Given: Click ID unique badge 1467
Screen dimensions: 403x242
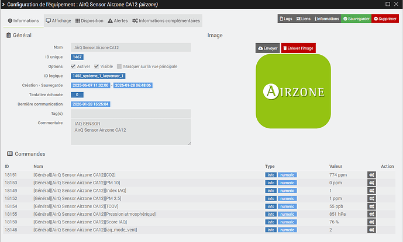Looking at the screenshot, I should (x=77, y=57).
